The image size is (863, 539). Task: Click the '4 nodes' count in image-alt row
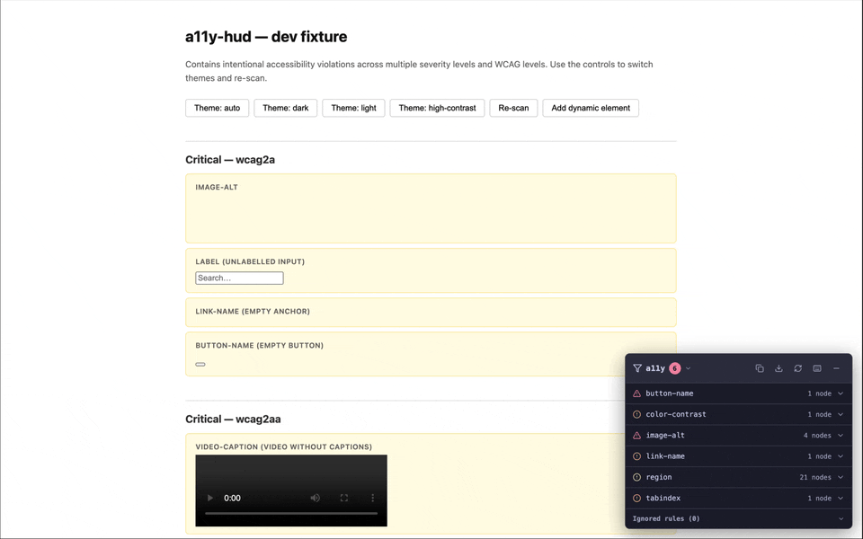[817, 436]
